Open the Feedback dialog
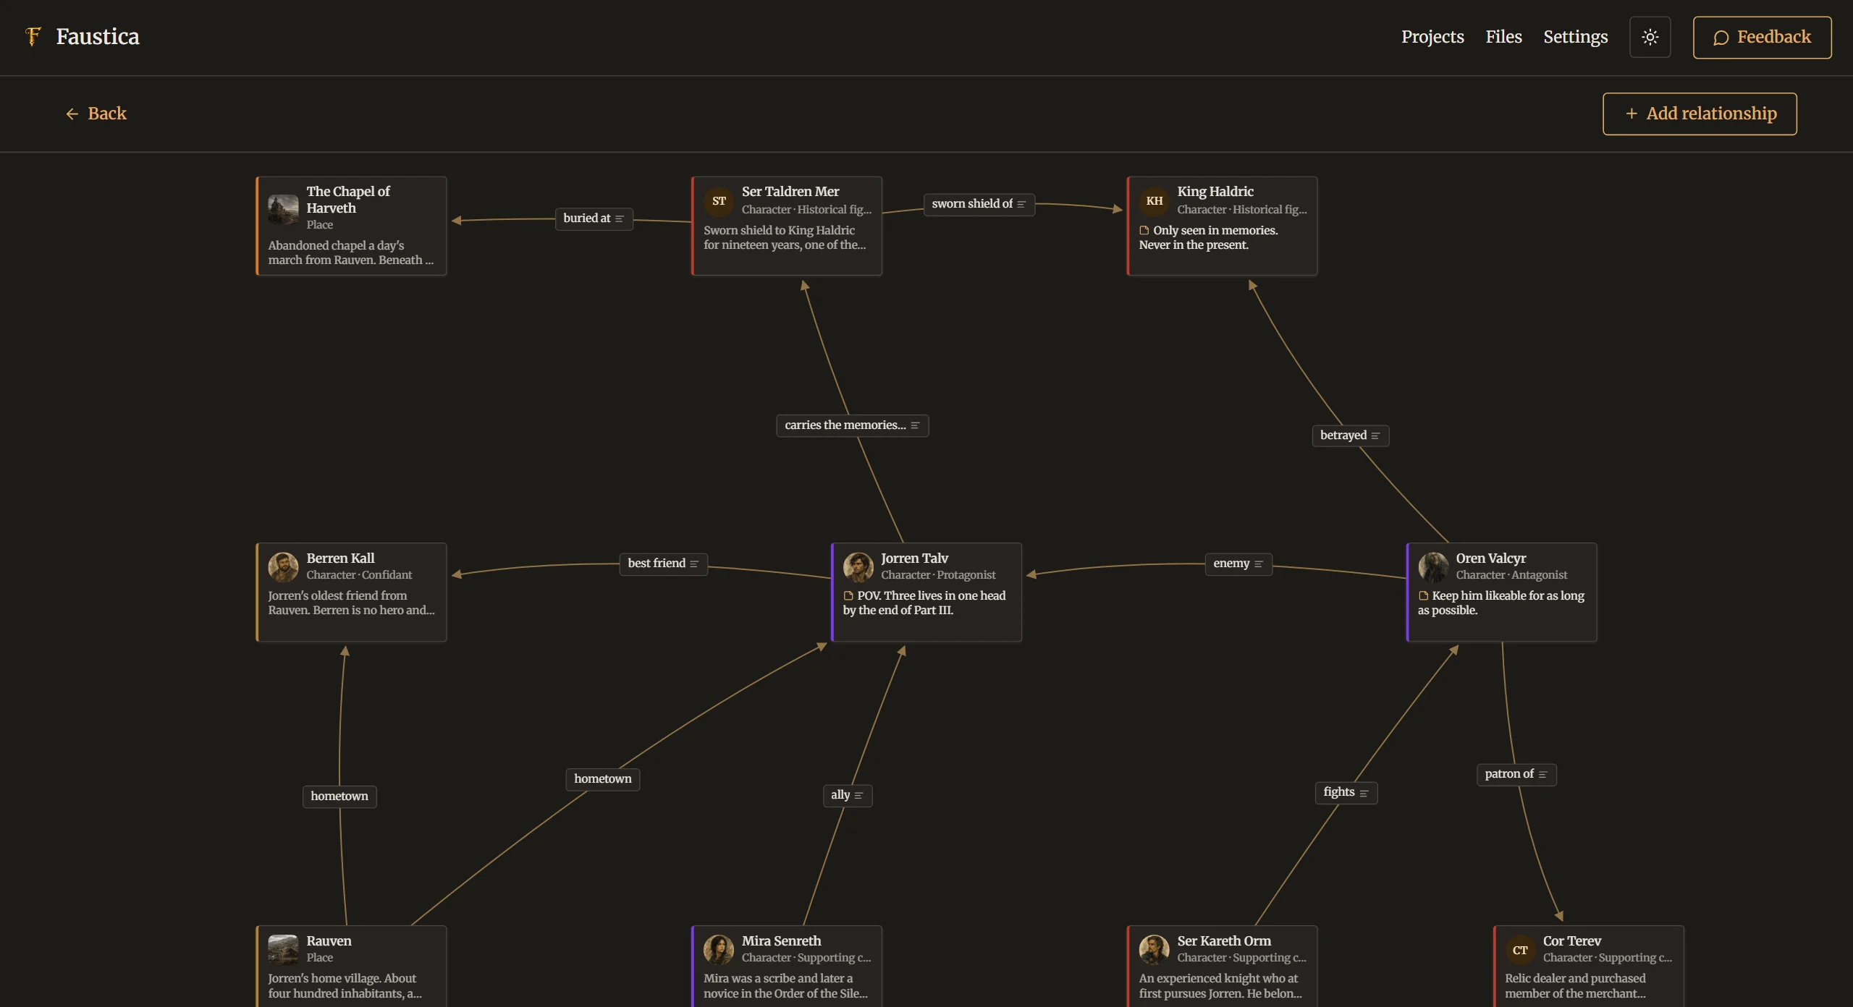 tap(1762, 37)
